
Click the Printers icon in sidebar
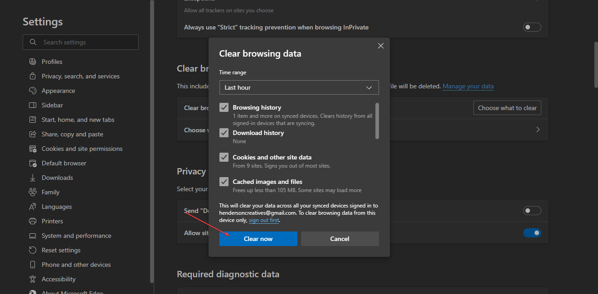[x=33, y=221]
